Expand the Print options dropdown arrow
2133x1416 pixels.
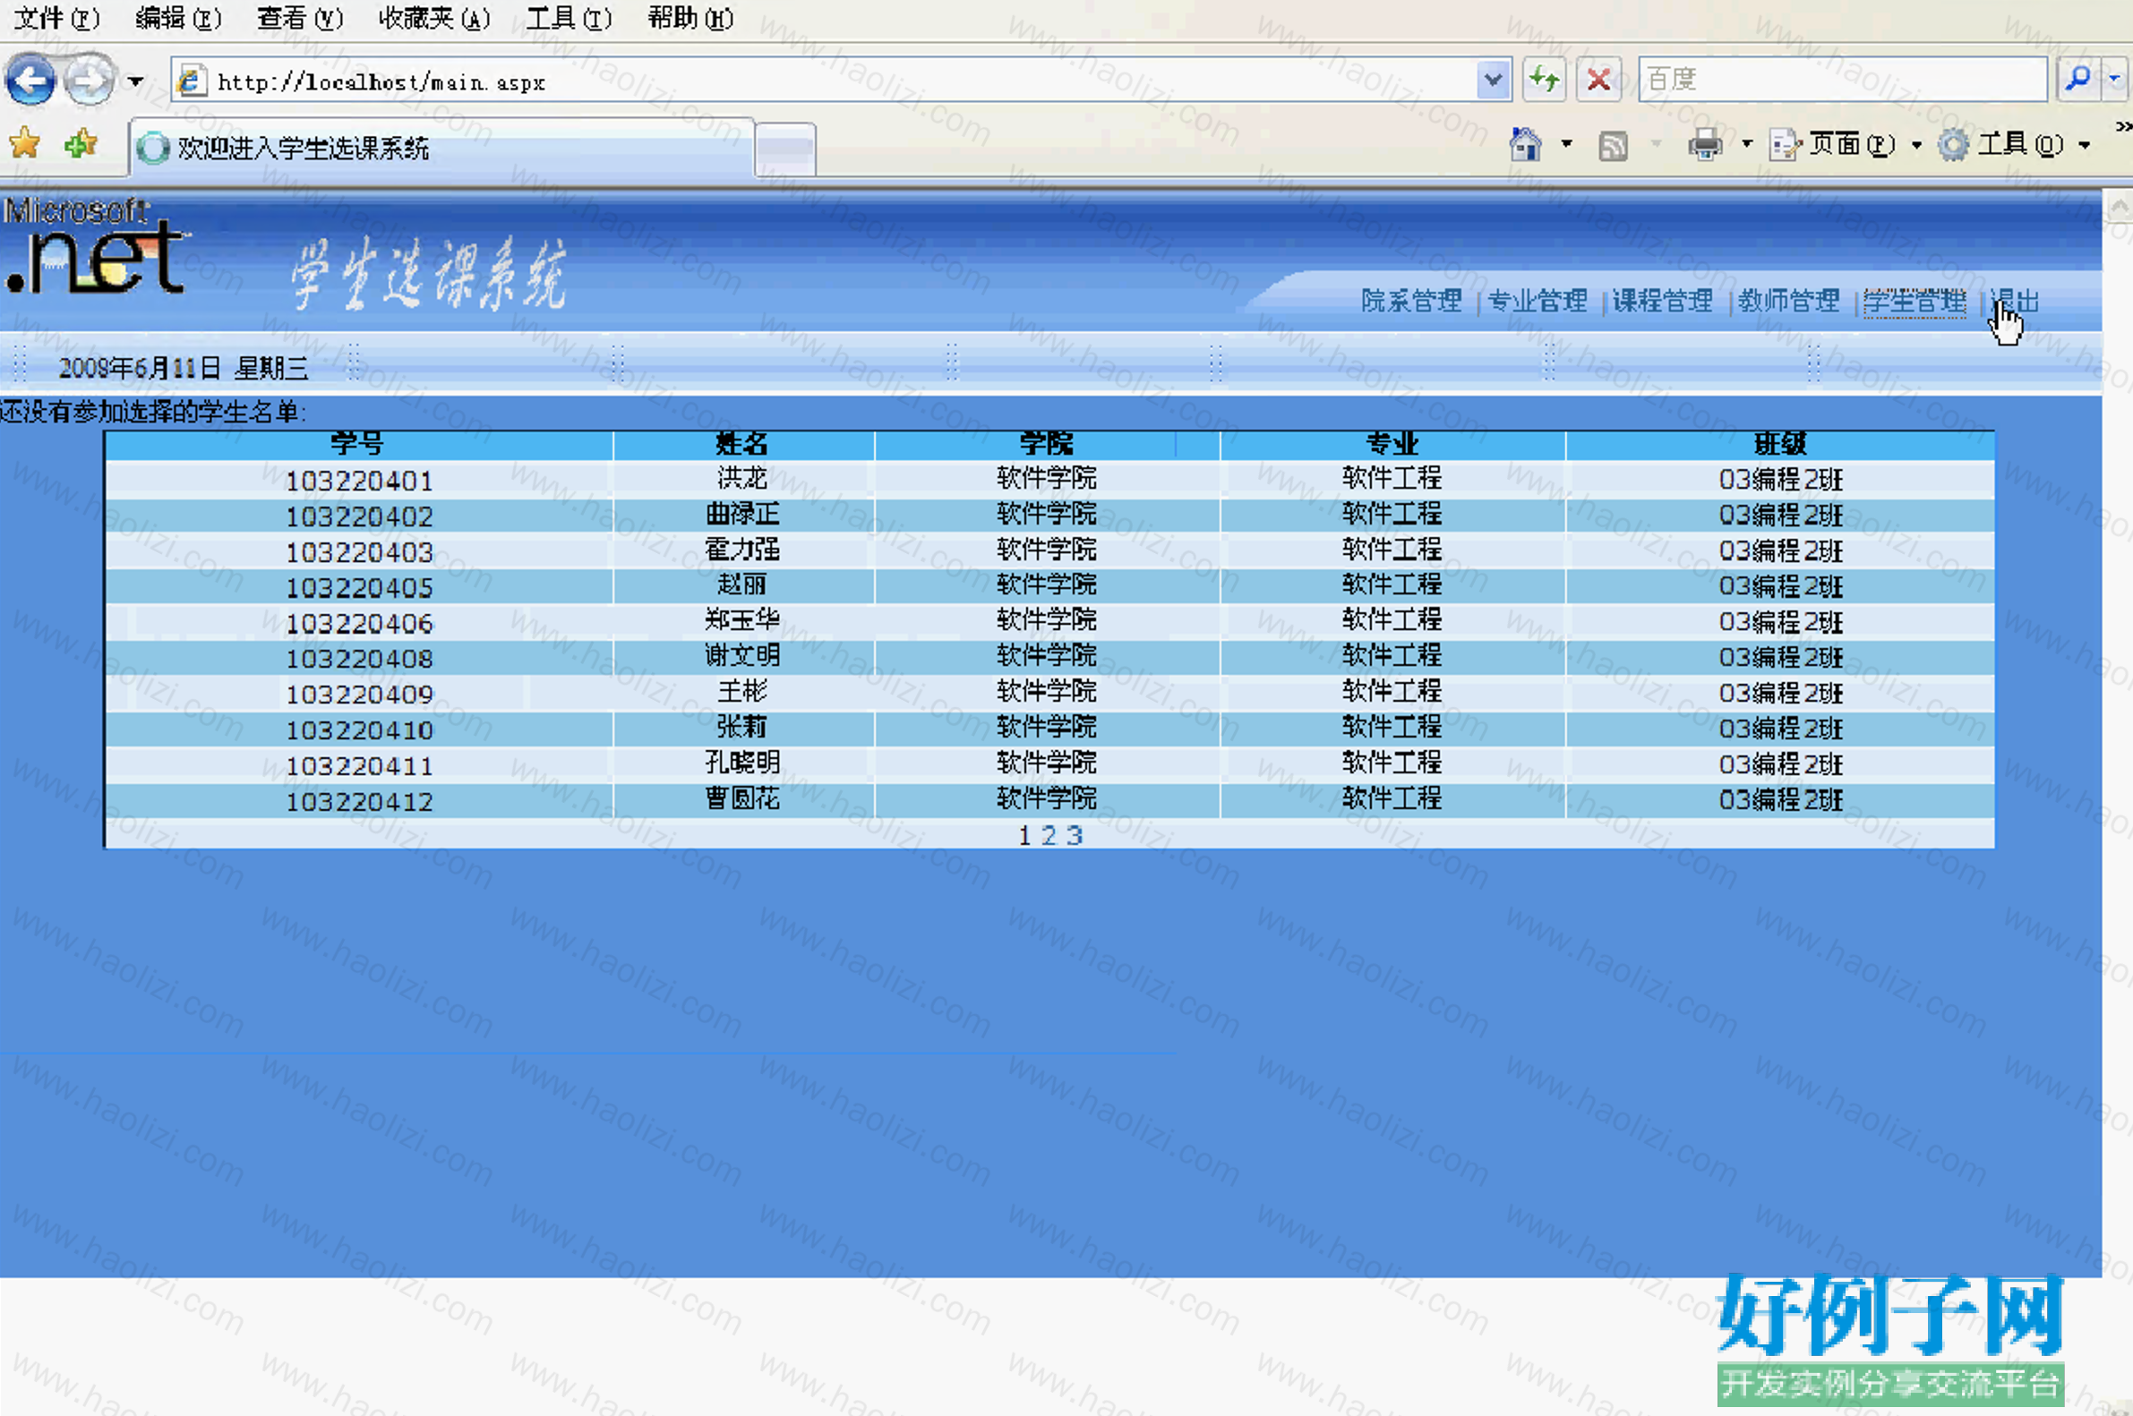pyautogui.click(x=1746, y=144)
